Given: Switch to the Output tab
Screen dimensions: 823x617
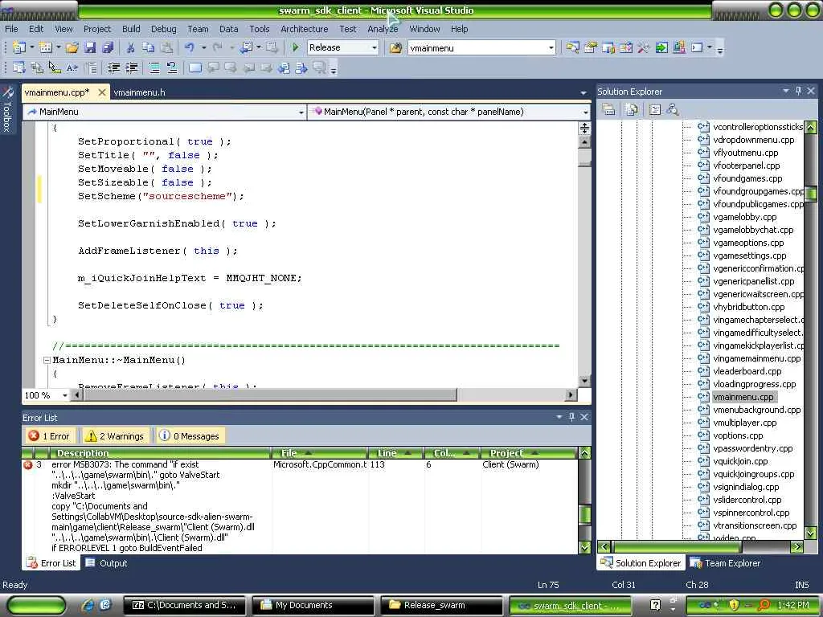Looking at the screenshot, I should pyautogui.click(x=107, y=563).
